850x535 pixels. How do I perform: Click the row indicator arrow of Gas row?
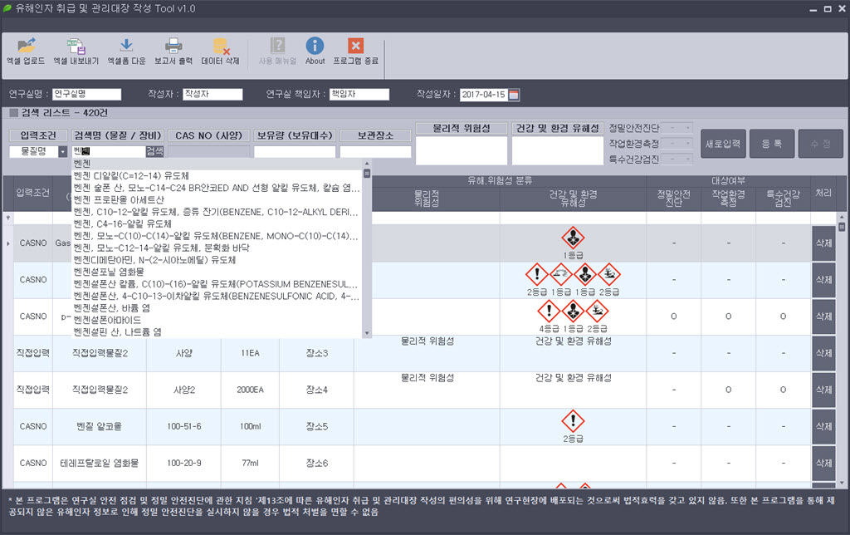click(x=8, y=243)
